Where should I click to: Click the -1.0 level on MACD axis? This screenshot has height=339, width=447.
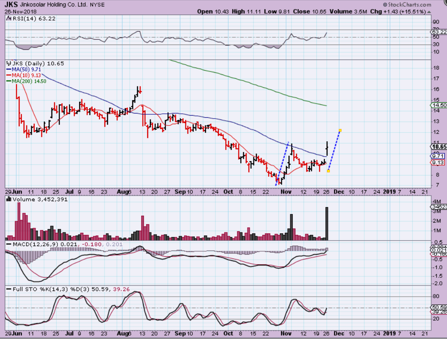coord(437,267)
